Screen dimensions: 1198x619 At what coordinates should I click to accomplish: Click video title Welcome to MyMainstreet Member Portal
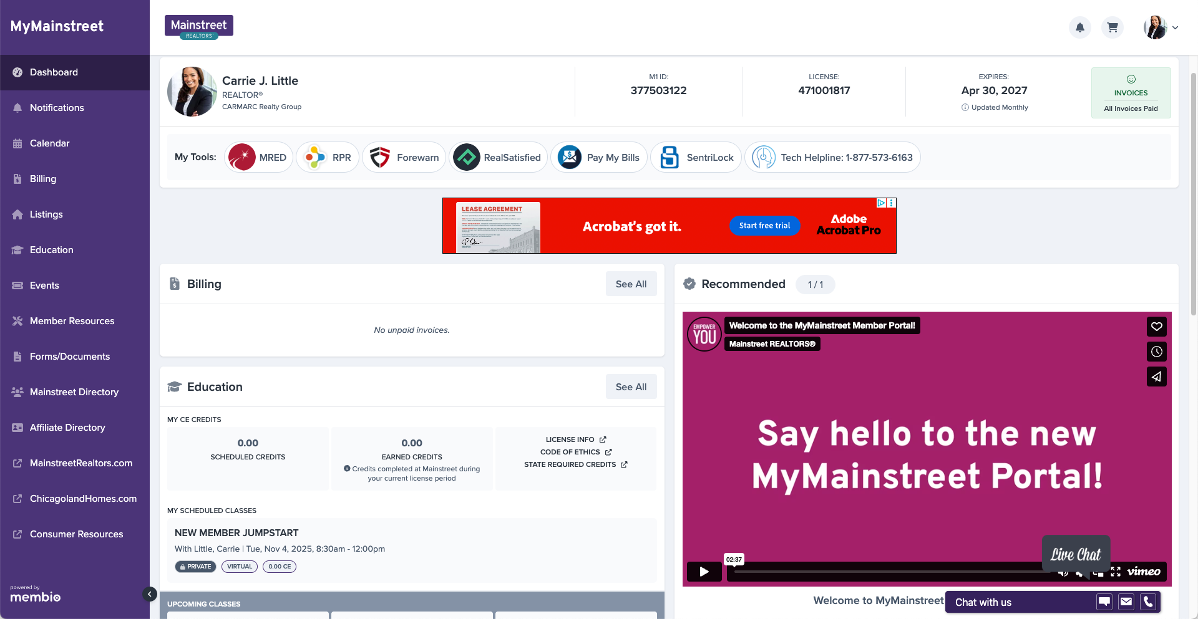click(x=822, y=325)
